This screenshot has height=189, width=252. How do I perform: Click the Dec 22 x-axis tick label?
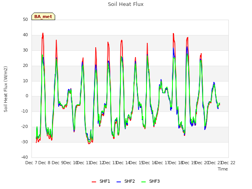tap(228, 163)
